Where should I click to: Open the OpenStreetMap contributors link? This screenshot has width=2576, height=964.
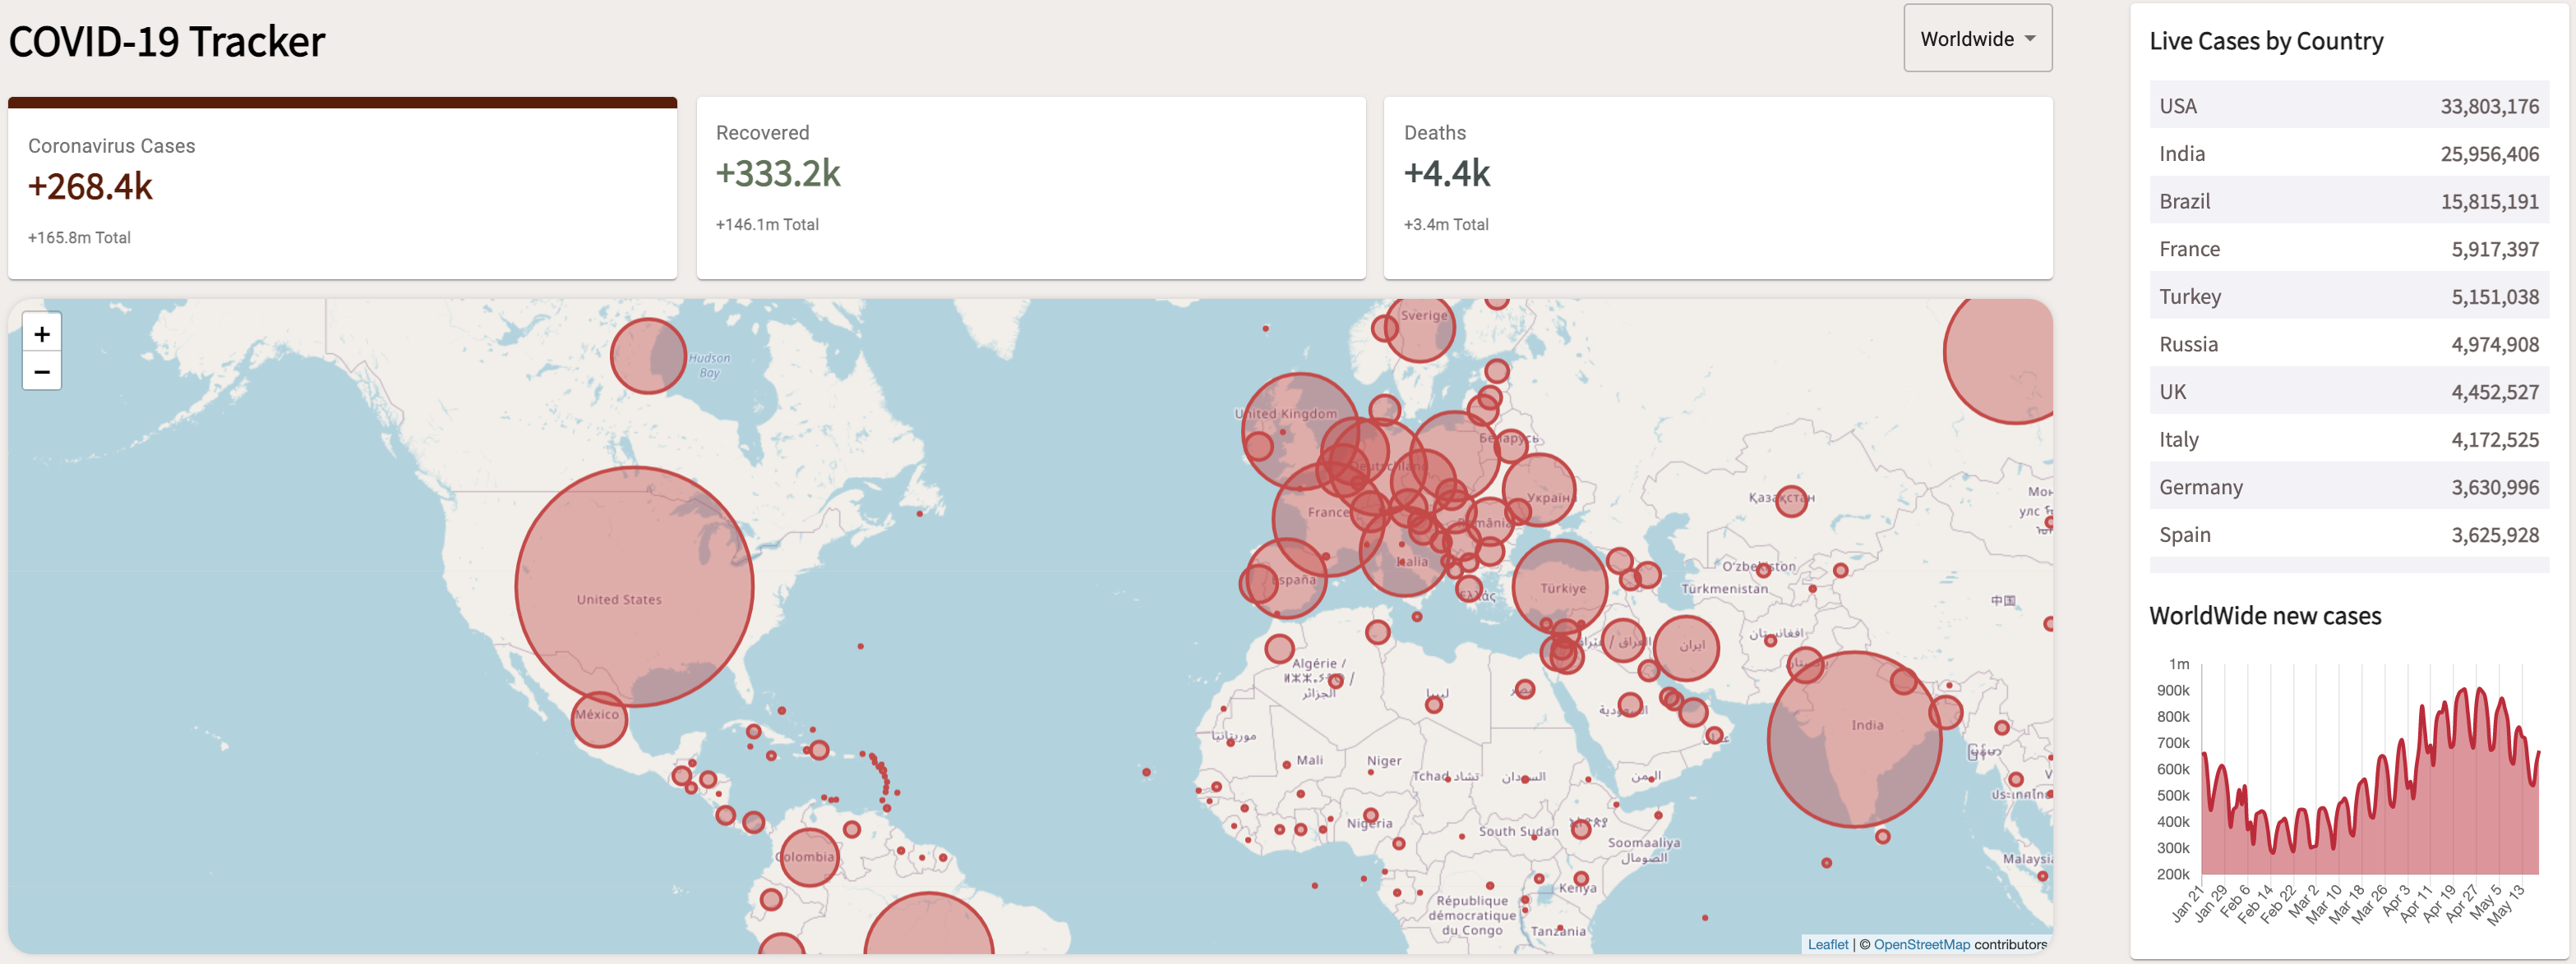pos(1921,944)
